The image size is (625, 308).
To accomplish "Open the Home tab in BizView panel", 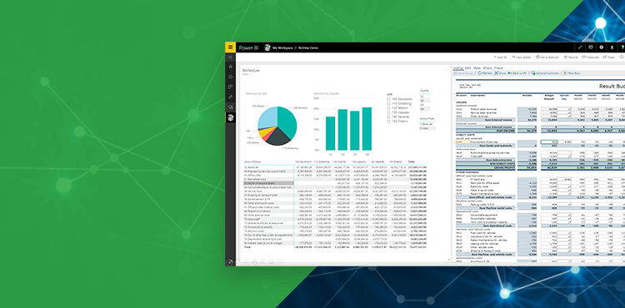I will click(458, 68).
